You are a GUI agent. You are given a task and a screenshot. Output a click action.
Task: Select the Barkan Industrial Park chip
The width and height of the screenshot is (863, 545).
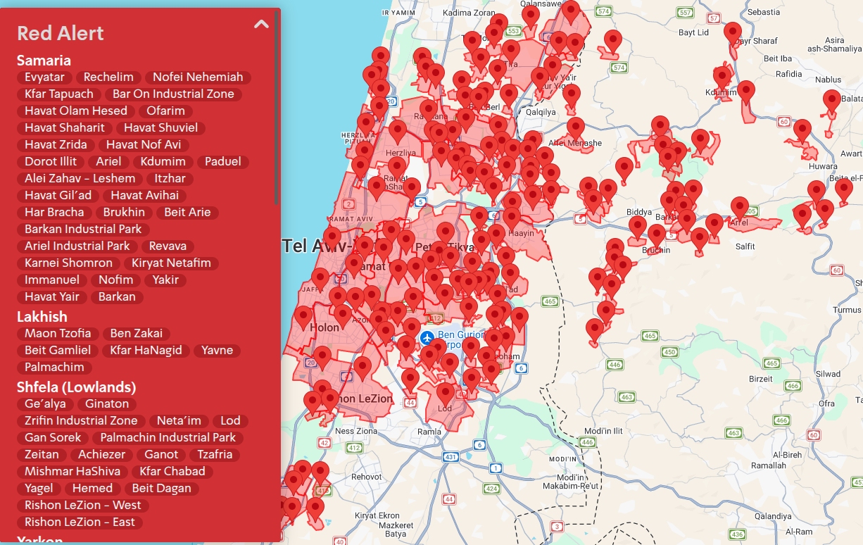click(83, 230)
